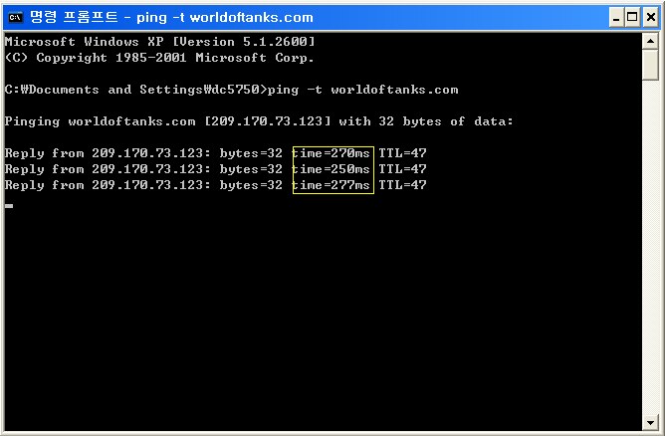Click TTL=47 on the first reply line
Image resolution: width=665 pixels, height=436 pixels.
coord(402,153)
